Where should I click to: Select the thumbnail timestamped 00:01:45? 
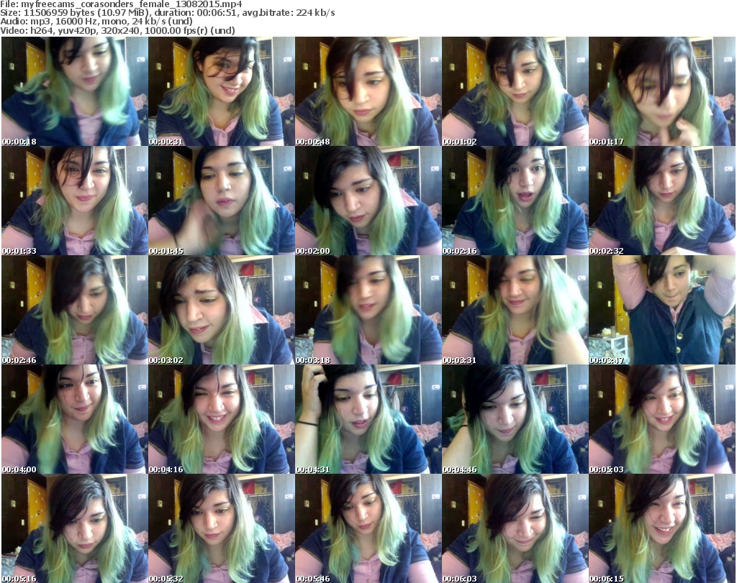point(222,201)
